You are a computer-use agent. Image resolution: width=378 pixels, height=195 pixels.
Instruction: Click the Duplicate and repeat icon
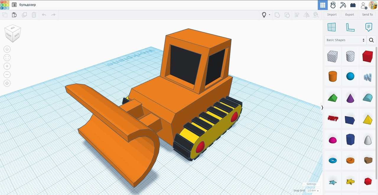pyautogui.click(x=24, y=15)
